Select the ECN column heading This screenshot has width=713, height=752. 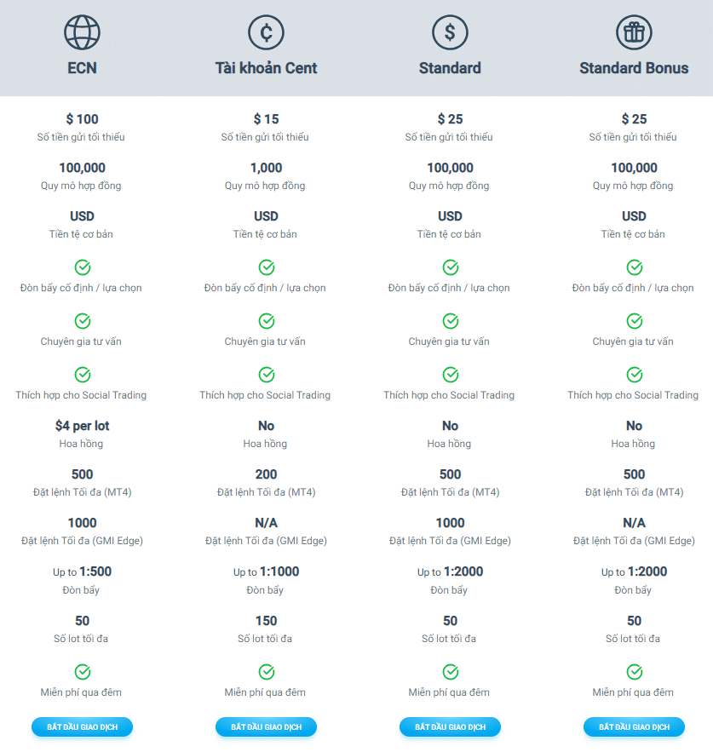(x=82, y=68)
